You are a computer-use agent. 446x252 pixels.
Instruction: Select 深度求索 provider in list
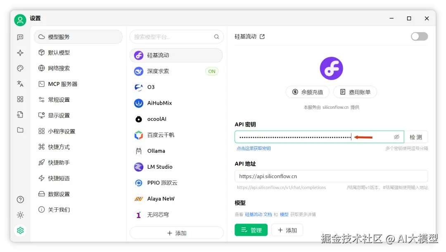[x=176, y=71]
